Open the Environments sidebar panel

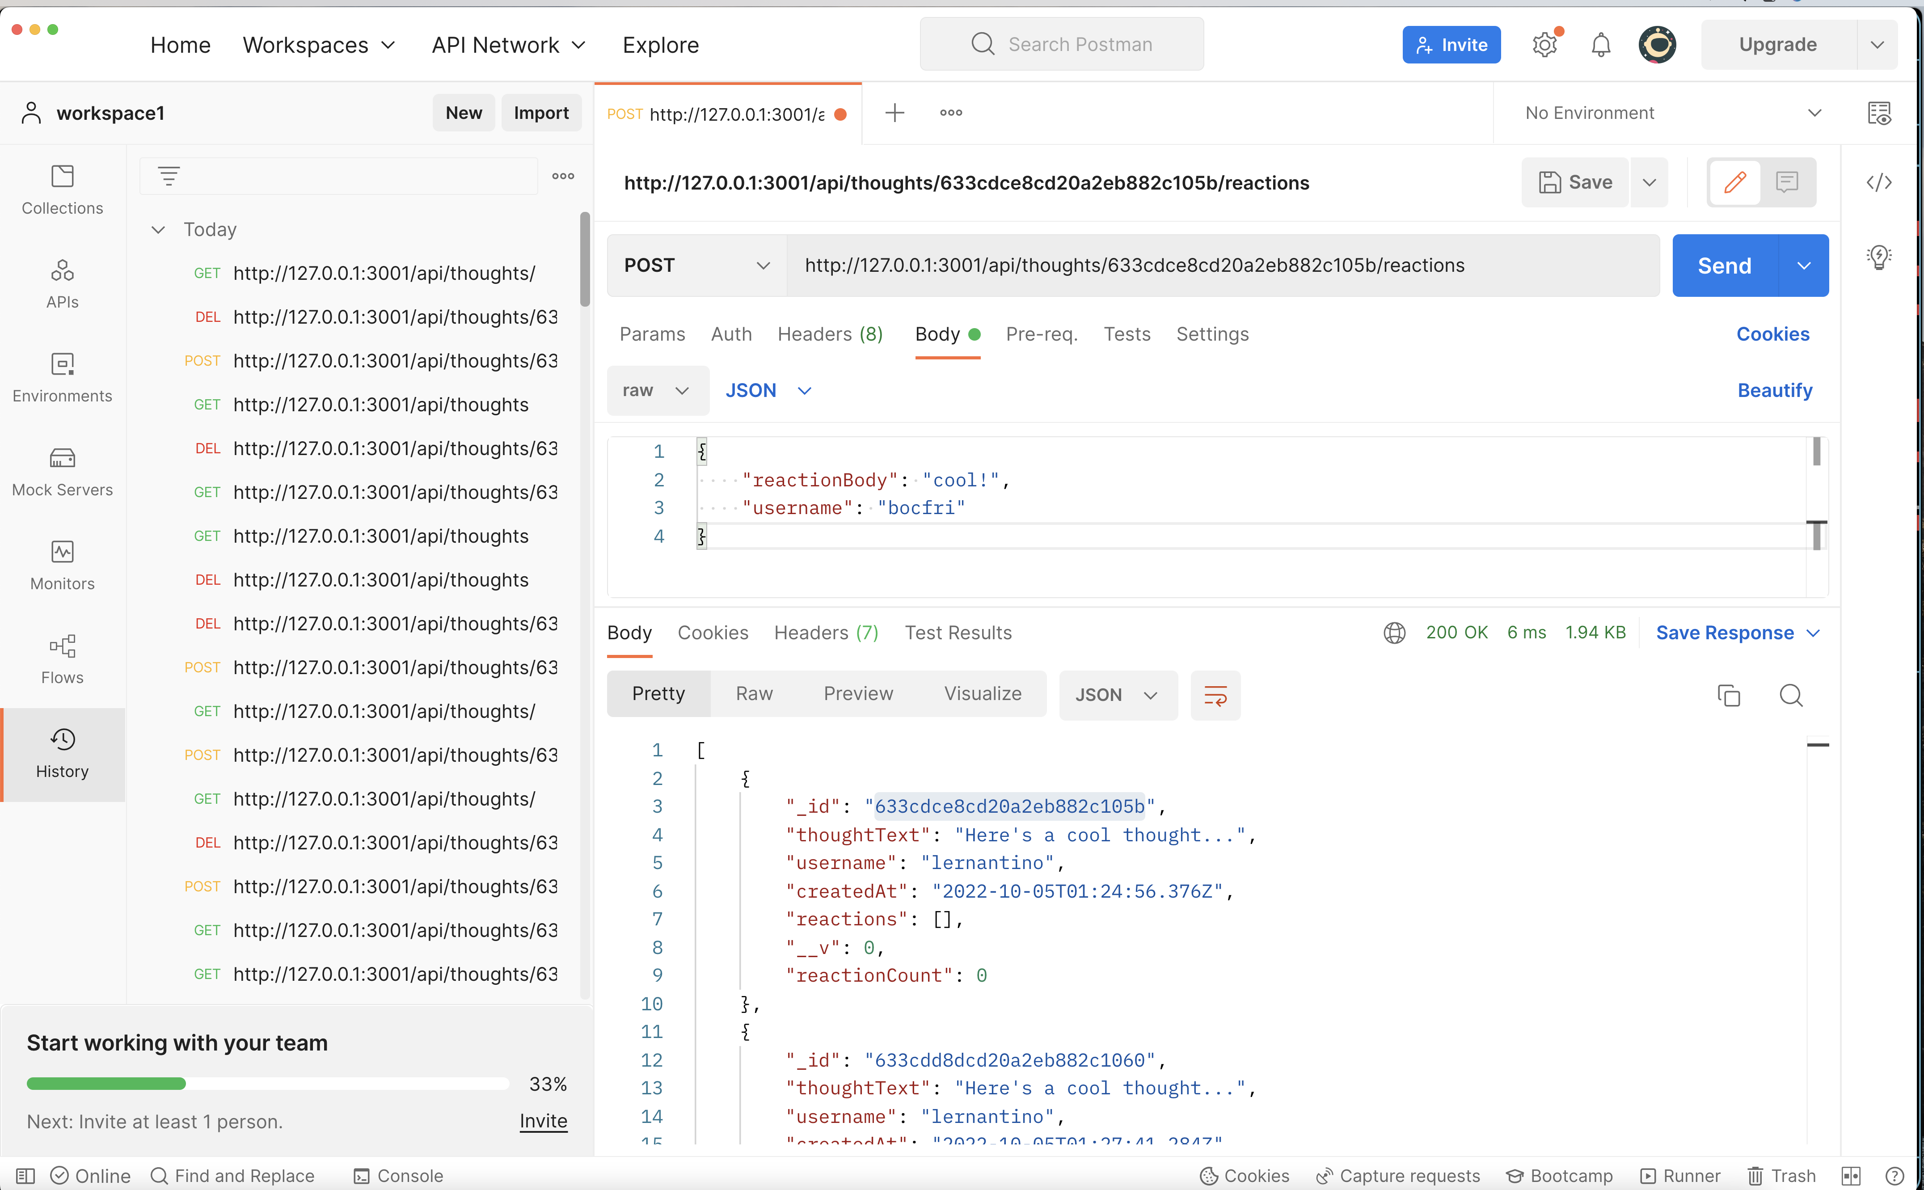tap(62, 378)
